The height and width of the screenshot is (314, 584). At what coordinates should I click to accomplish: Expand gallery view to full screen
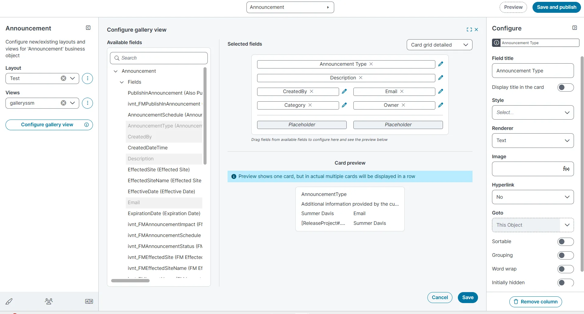tap(469, 30)
